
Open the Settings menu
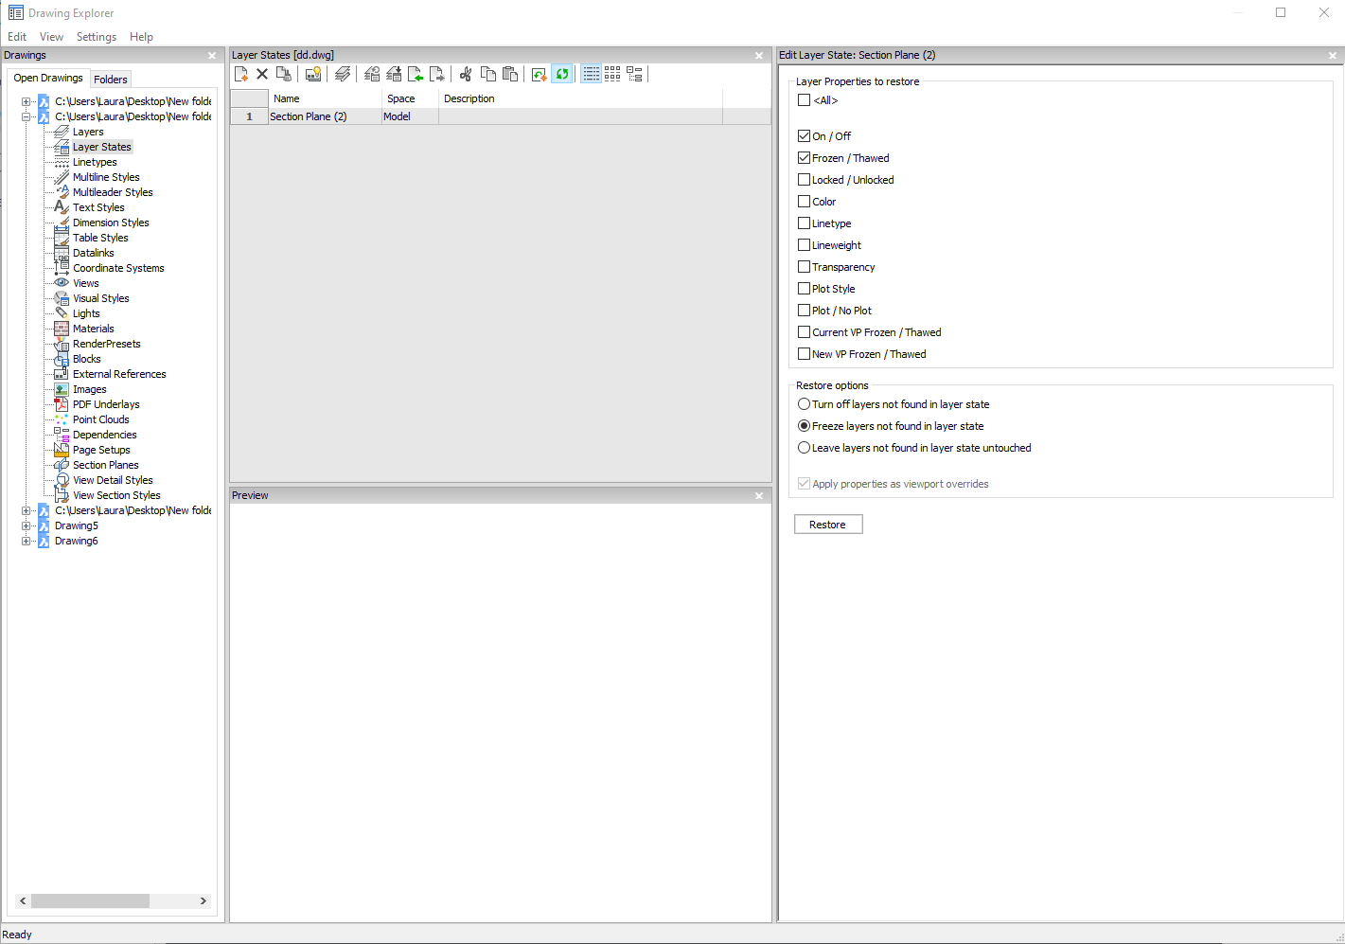click(96, 37)
